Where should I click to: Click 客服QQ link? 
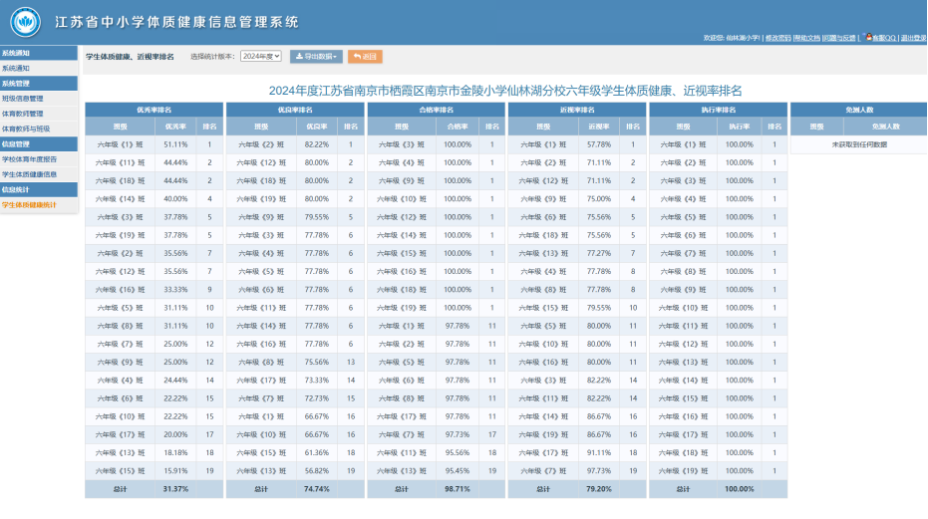[x=884, y=38]
